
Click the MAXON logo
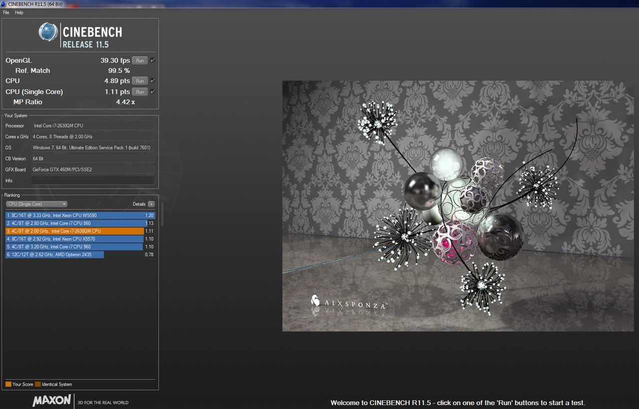pos(51,401)
